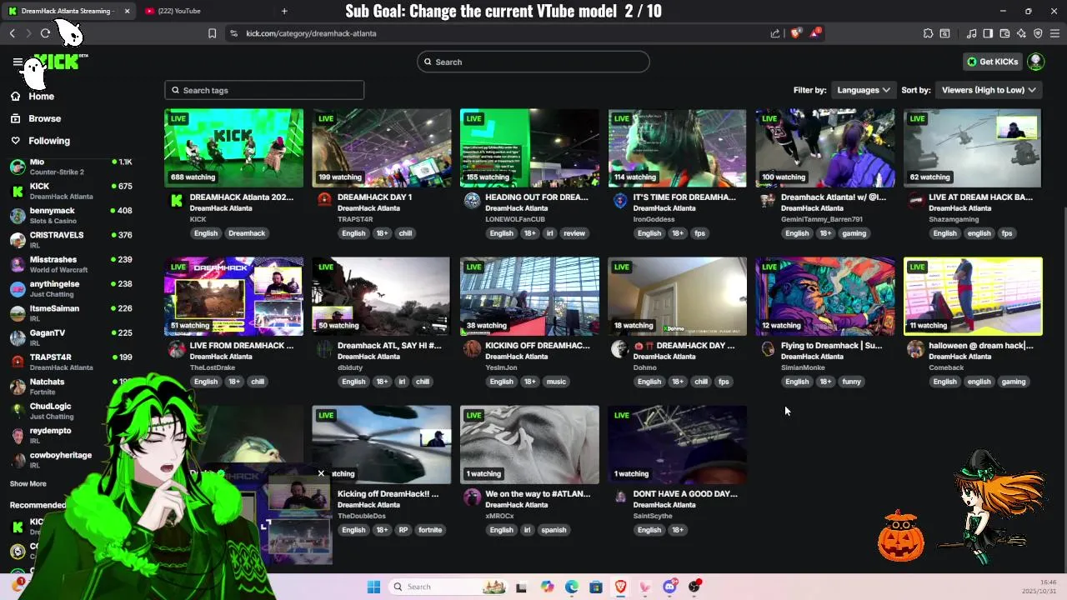Click the music tag under YesImJon stream
1067x600 pixels.
[556, 382]
